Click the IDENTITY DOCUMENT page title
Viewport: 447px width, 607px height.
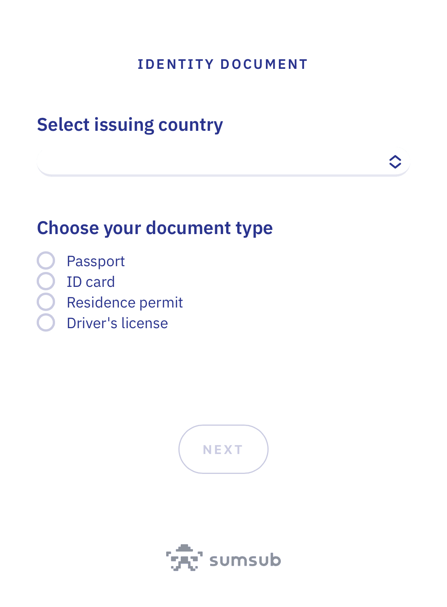pos(223,64)
